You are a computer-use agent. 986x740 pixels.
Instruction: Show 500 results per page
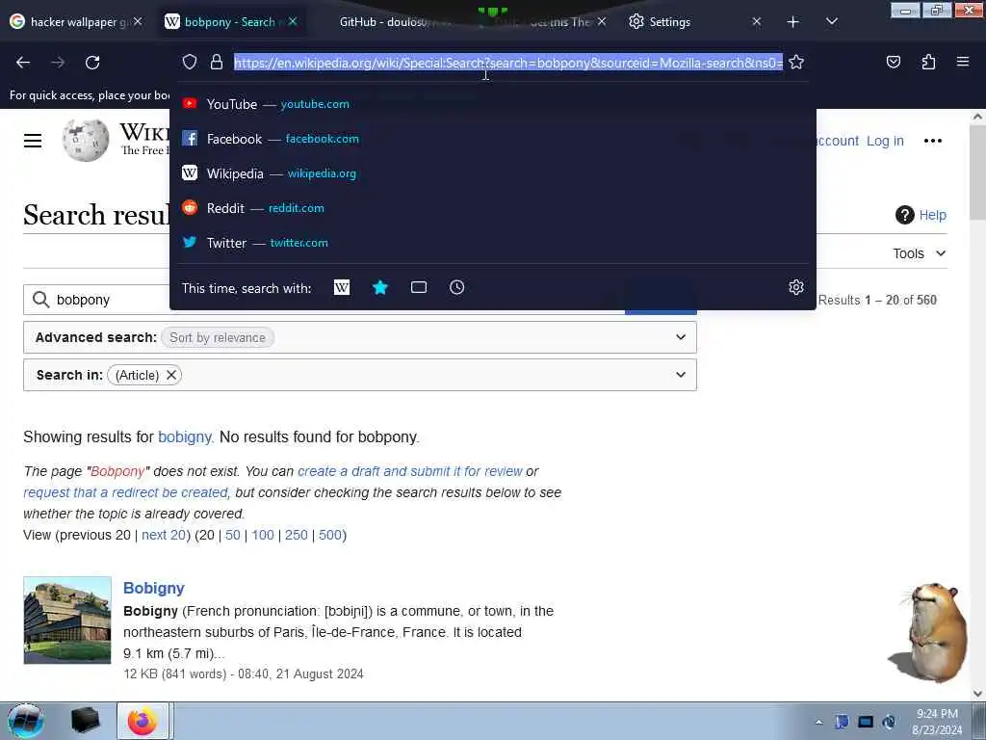[x=330, y=535]
